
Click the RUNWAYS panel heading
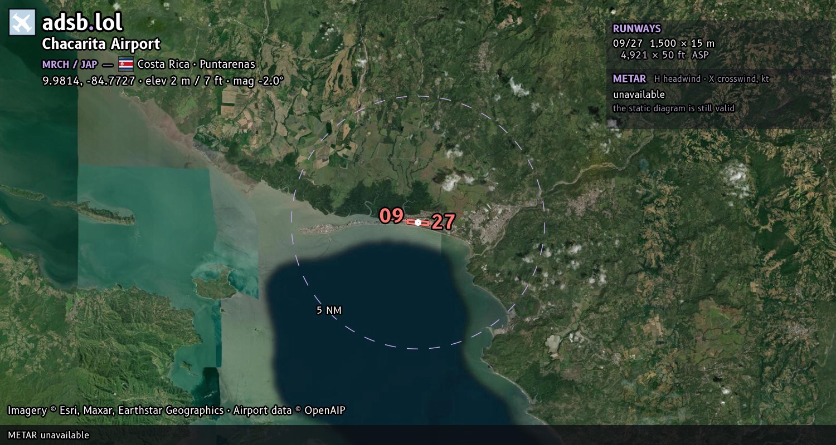click(x=636, y=29)
